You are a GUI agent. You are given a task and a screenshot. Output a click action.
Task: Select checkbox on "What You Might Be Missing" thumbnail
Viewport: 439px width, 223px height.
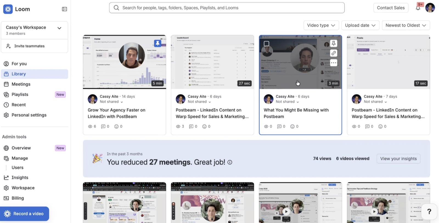click(x=266, y=43)
